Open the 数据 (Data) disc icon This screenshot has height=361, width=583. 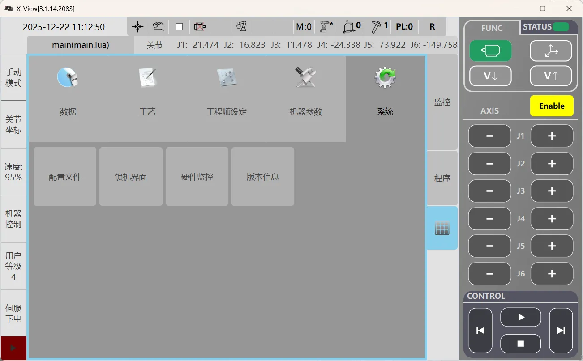(x=68, y=78)
